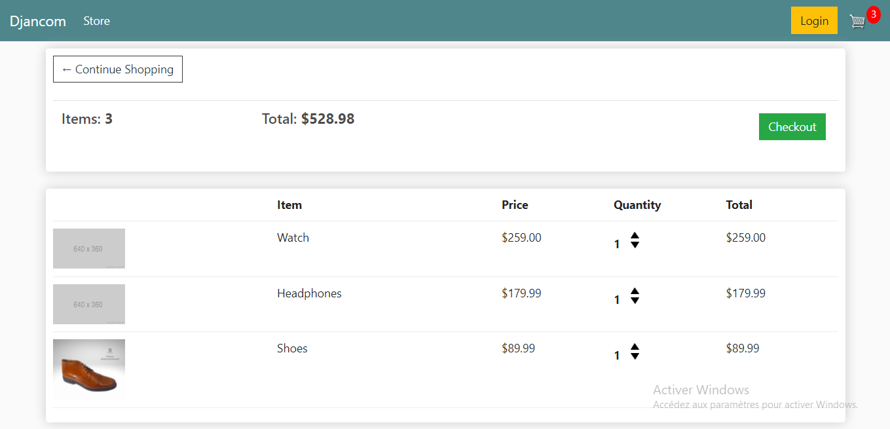890x429 pixels.
Task: Click the Watch placeholder image
Action: (x=89, y=248)
